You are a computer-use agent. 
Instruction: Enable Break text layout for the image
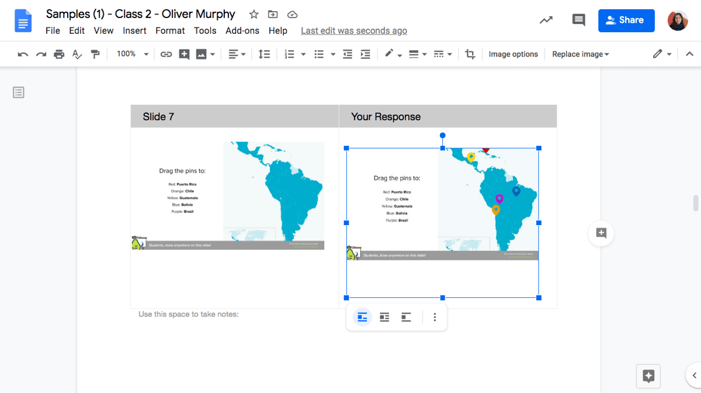point(406,317)
